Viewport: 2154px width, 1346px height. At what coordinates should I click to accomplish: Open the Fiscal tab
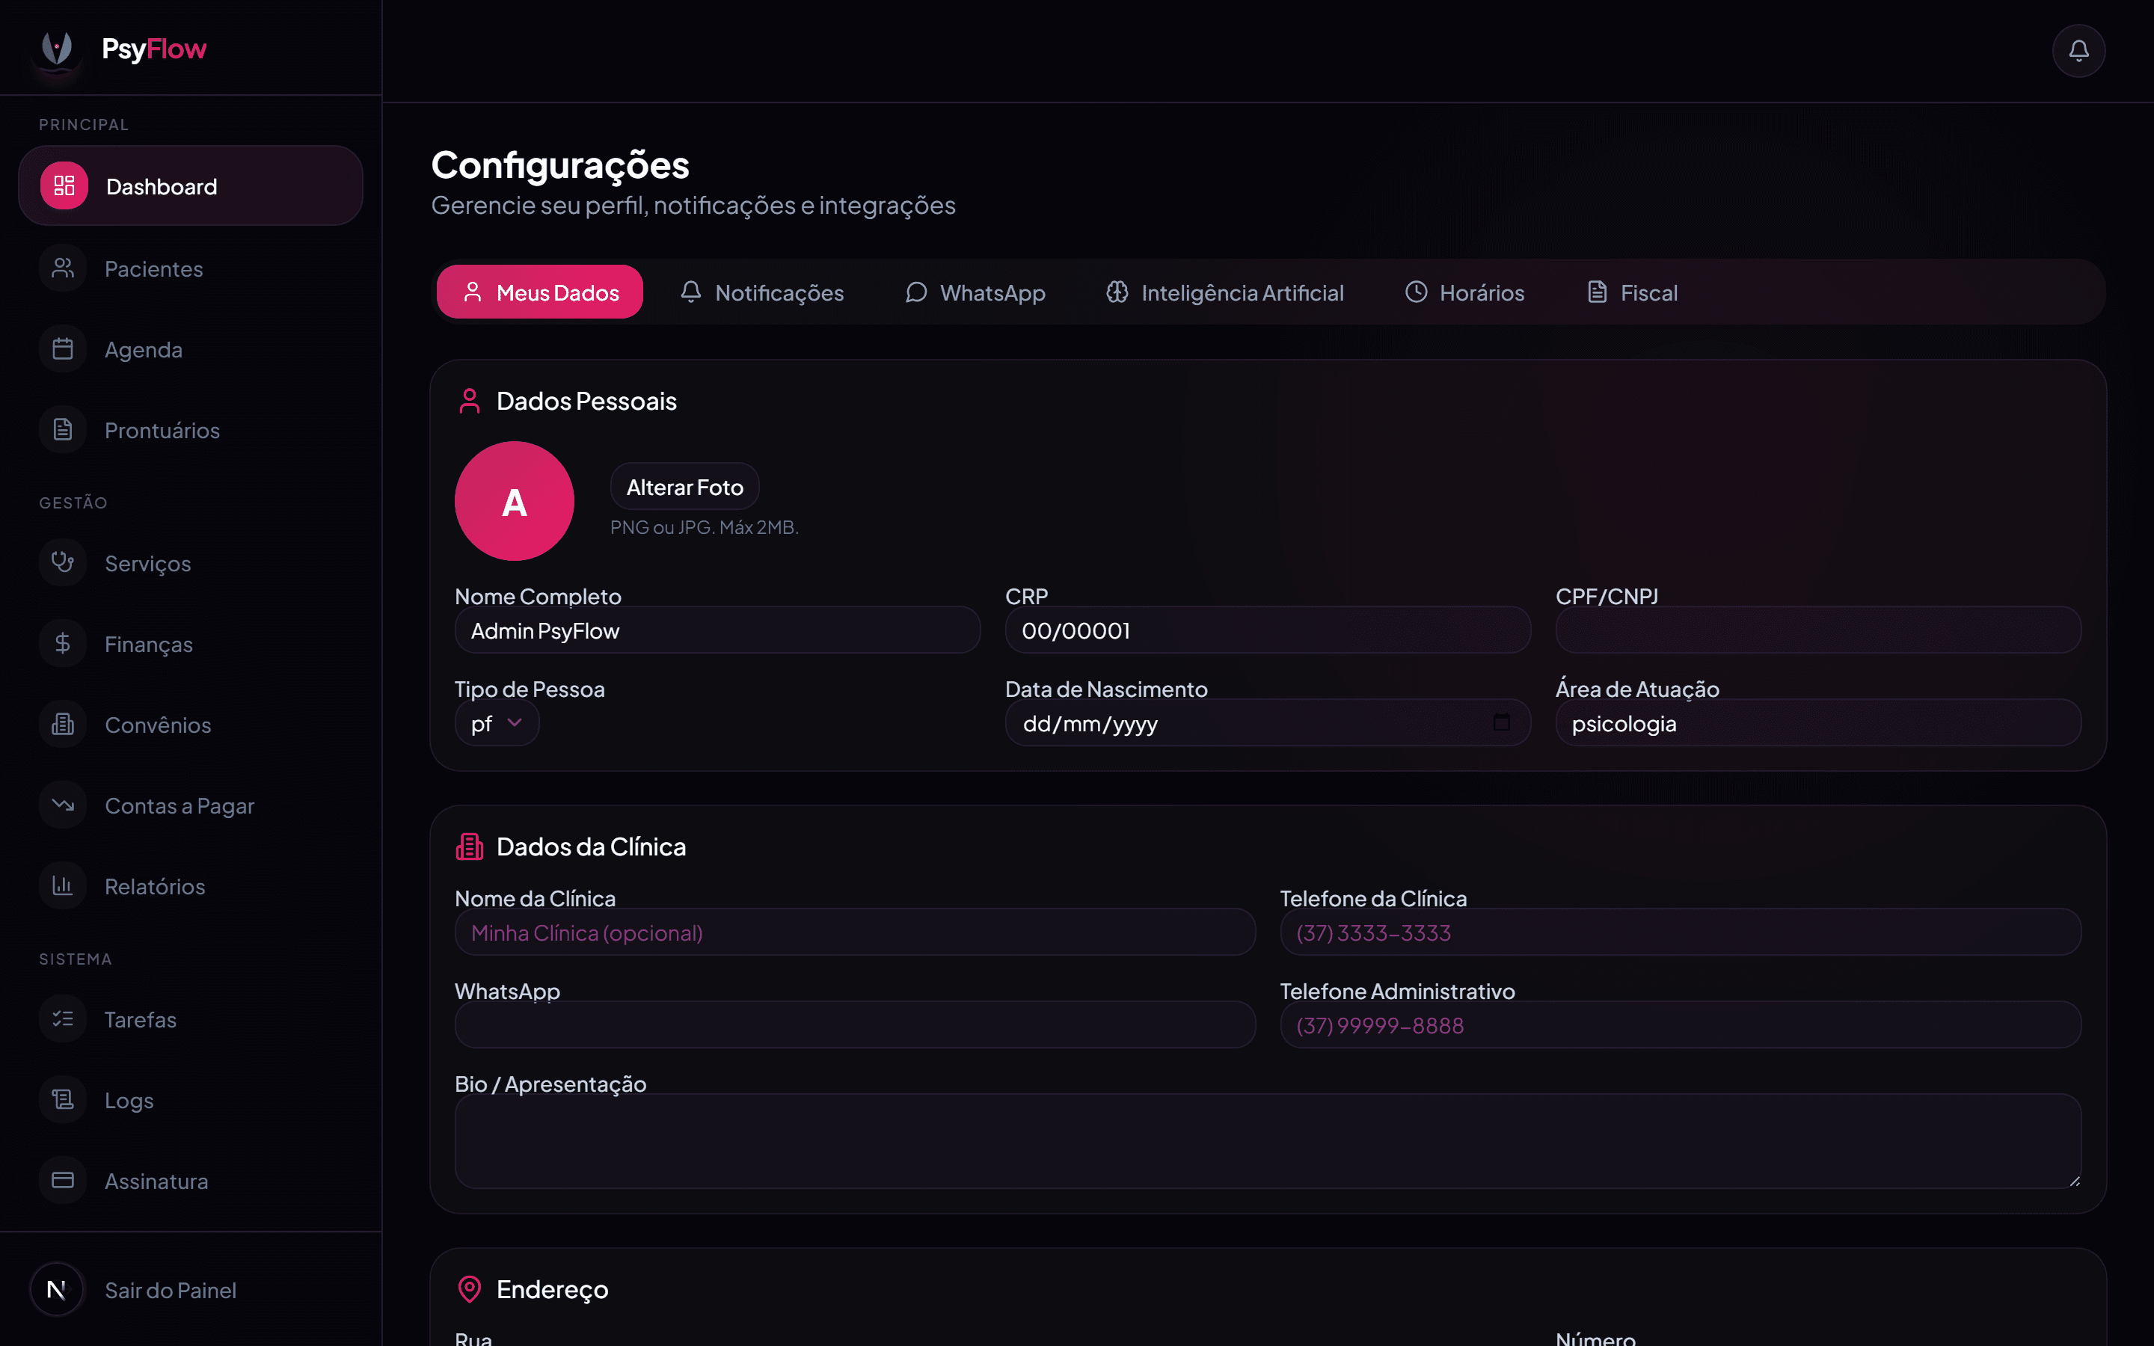[x=1631, y=292]
